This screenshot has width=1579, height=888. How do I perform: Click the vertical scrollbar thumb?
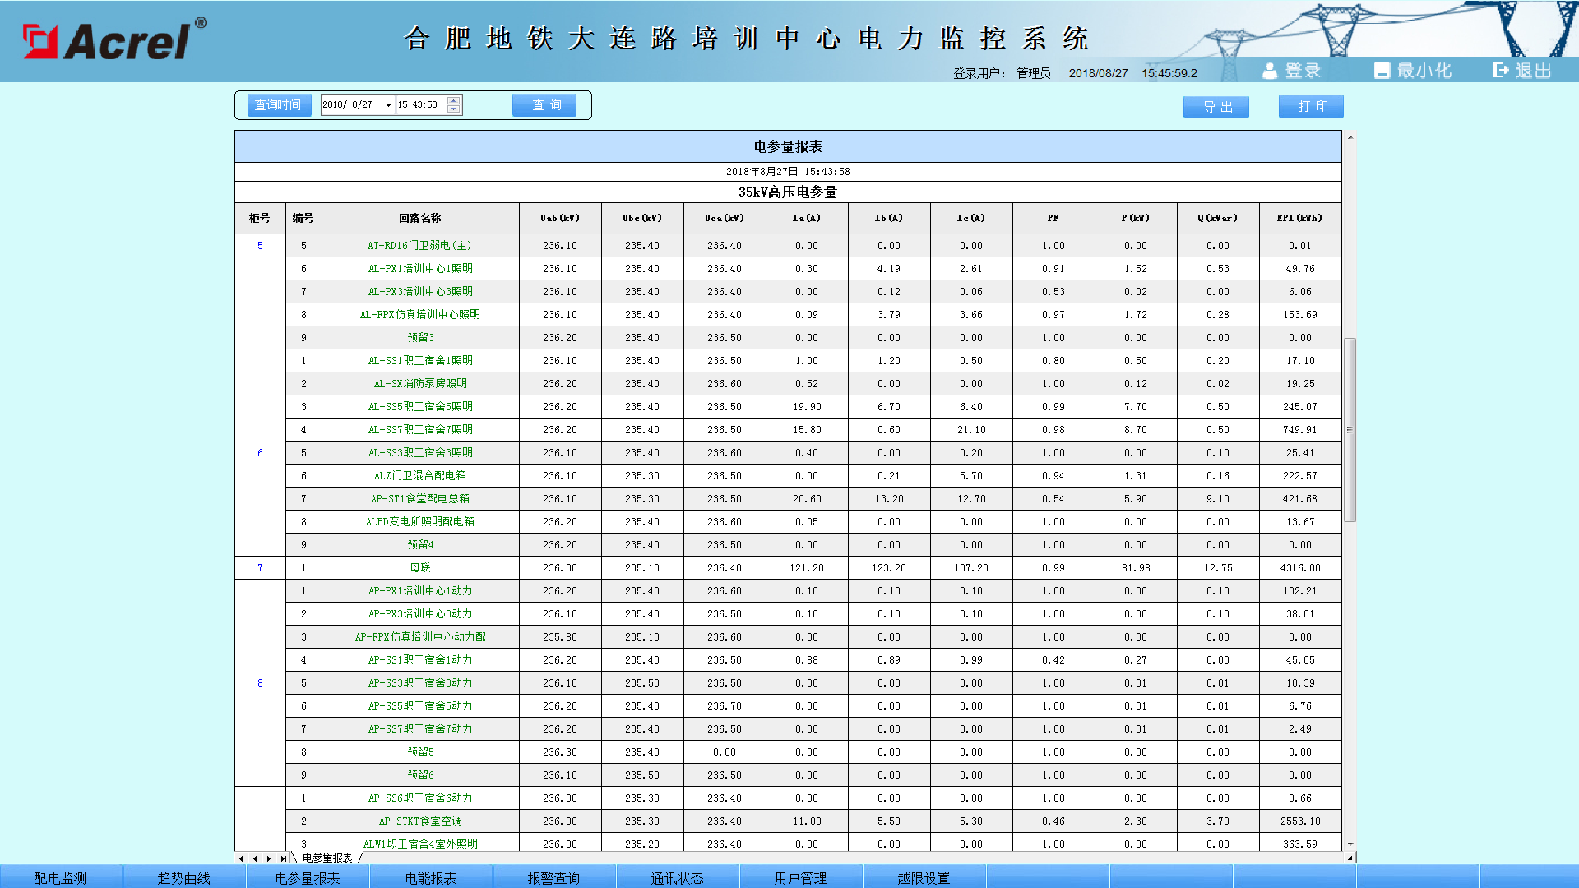1350,430
